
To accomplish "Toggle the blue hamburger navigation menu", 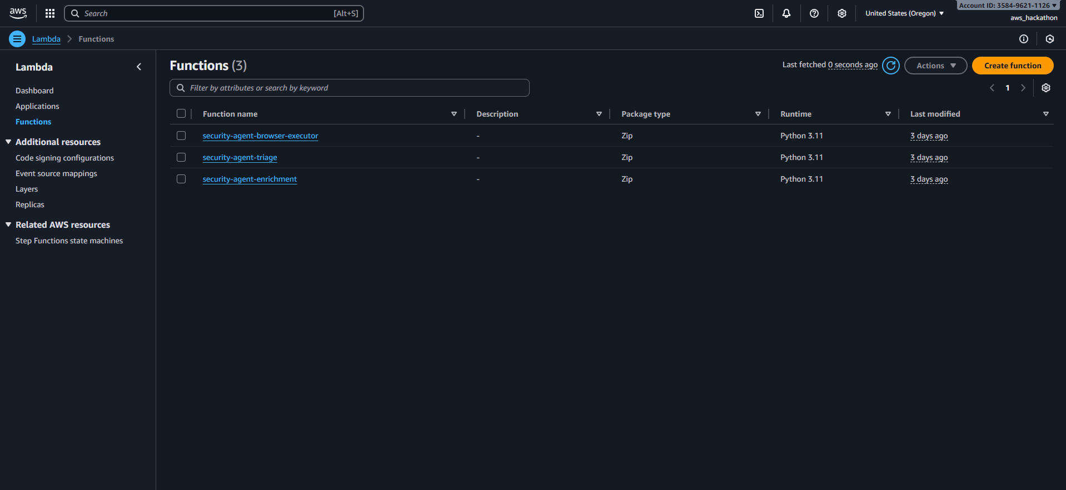I will point(17,39).
